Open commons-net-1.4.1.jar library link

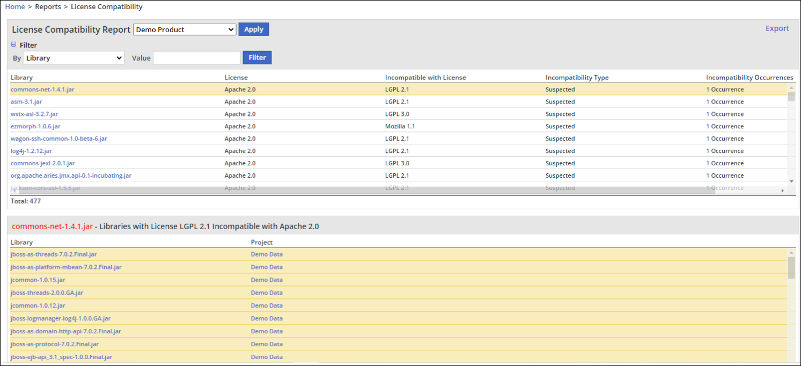(x=42, y=90)
